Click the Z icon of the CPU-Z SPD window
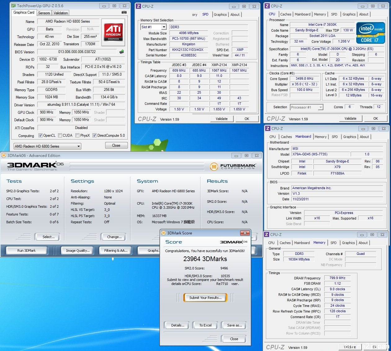This screenshot has width=391, height=351. click(x=139, y=6)
